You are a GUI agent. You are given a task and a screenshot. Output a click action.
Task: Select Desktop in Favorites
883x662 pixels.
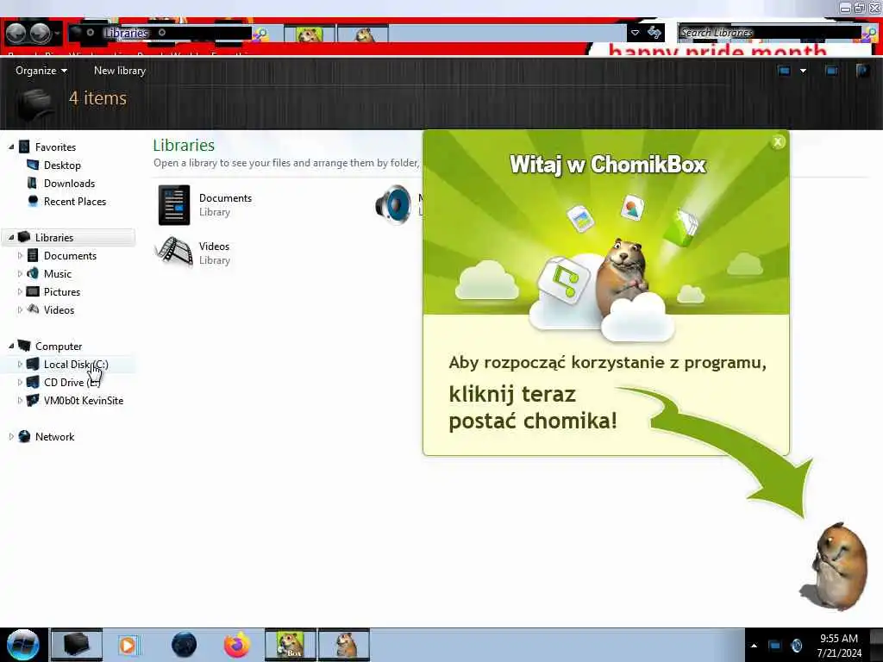62,165
